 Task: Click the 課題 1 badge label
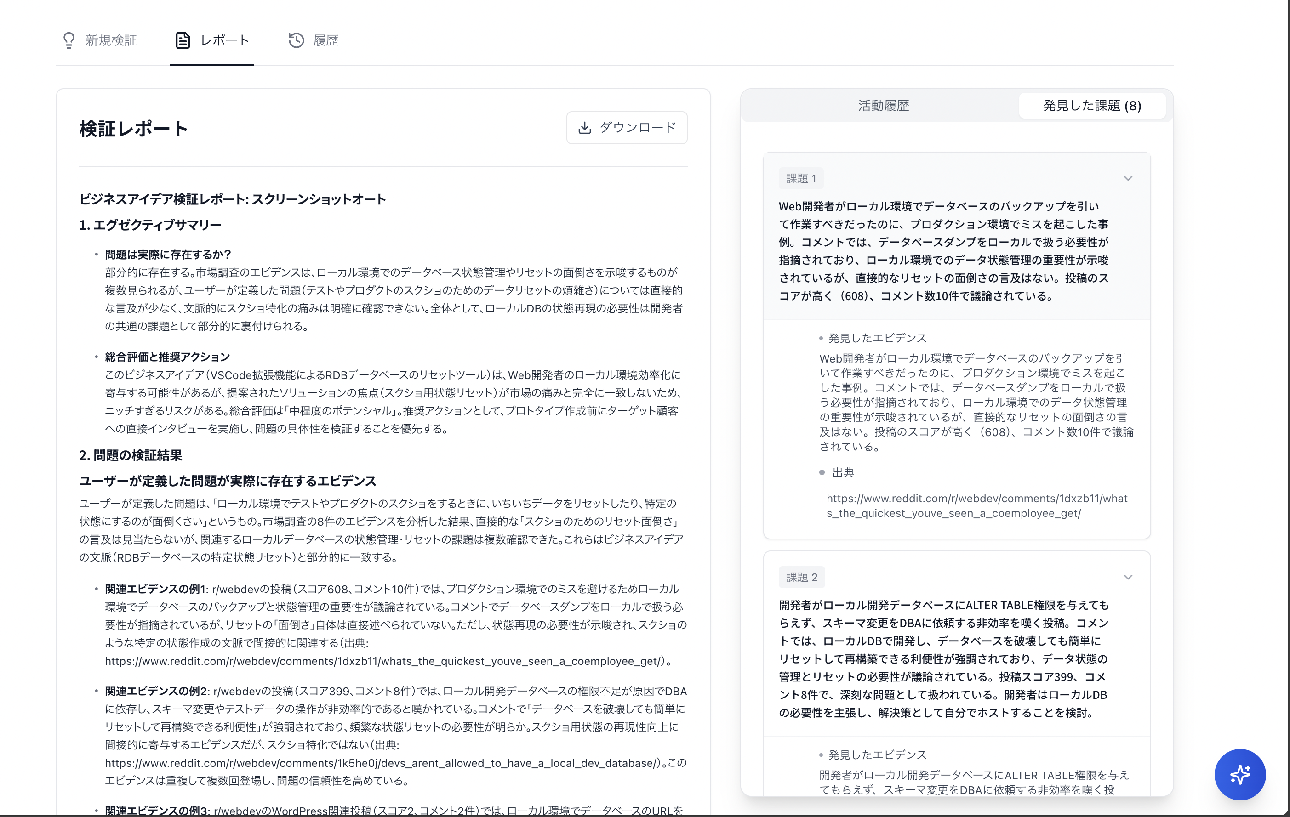[801, 178]
